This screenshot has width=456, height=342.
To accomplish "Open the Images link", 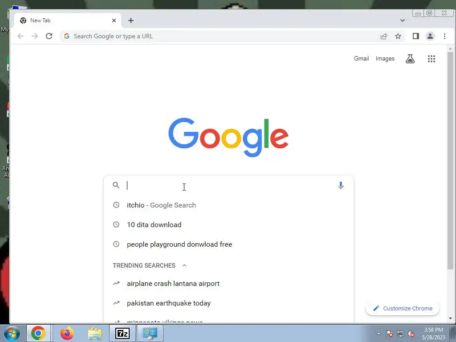I will 385,58.
